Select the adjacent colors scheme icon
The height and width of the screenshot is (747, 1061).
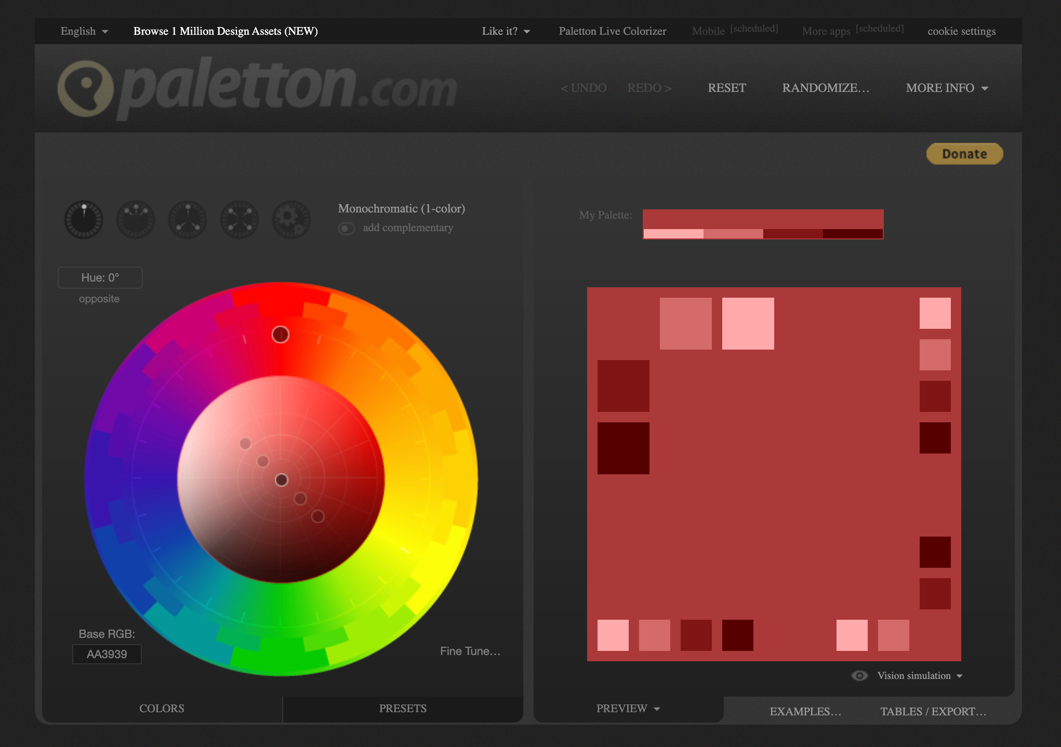click(x=135, y=220)
